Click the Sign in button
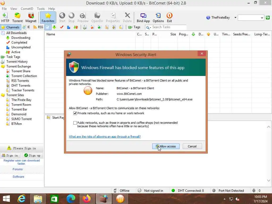 pyautogui.click(x=10, y=155)
